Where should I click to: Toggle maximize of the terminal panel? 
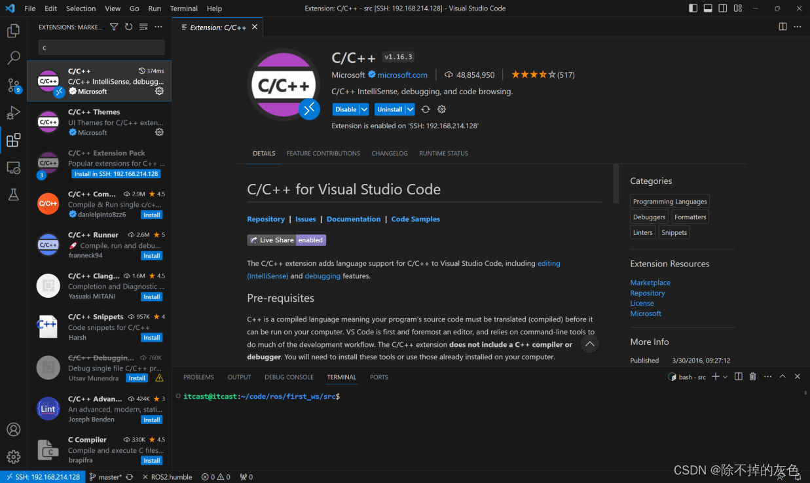(x=782, y=376)
